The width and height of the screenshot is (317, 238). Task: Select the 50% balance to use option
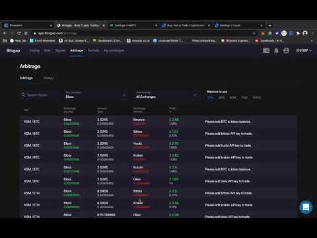pos(233,98)
